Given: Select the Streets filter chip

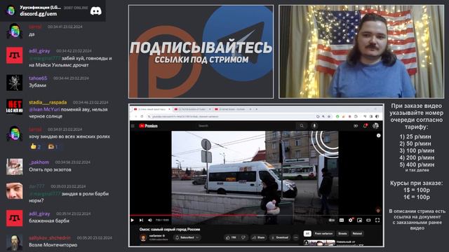Looking at the screenshot, I should (342, 233).
